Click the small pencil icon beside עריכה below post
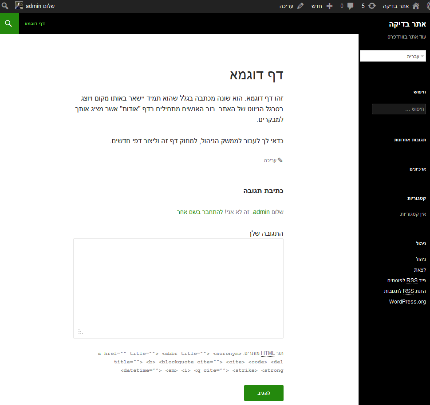This screenshot has height=405, width=430. [280, 160]
